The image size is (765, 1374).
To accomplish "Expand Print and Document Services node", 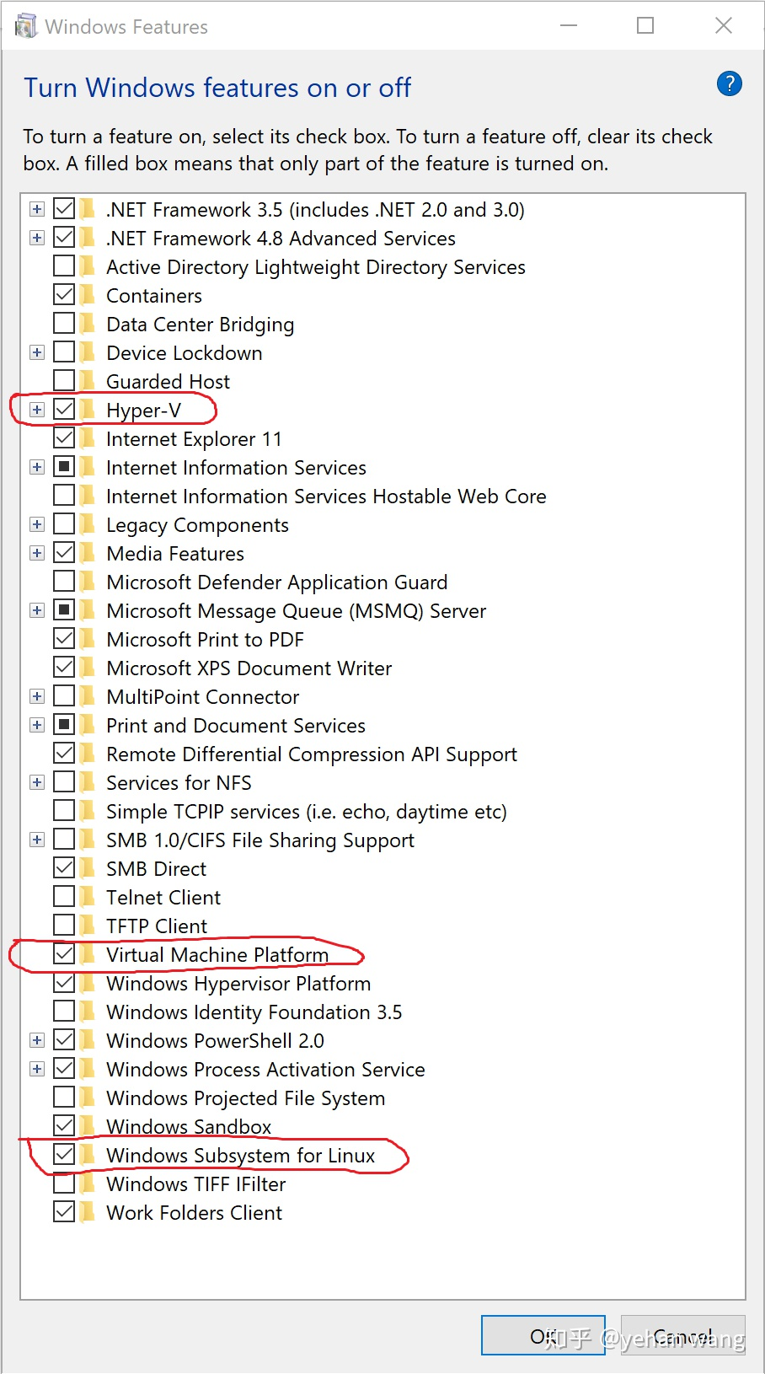I will point(37,725).
